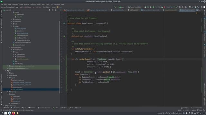Click the orange cone icon in taskbar
Image resolution: width=206 pixels, height=115 pixels.
(x=17, y=113)
